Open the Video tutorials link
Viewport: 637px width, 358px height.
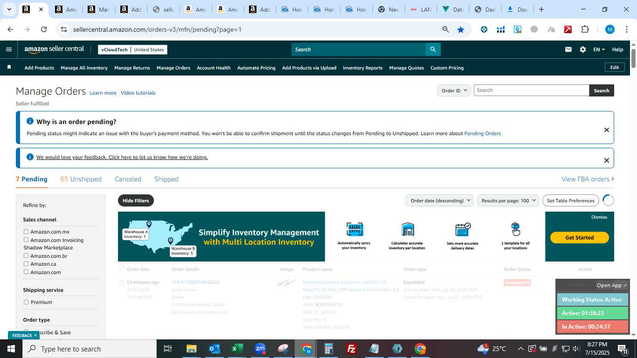138,93
